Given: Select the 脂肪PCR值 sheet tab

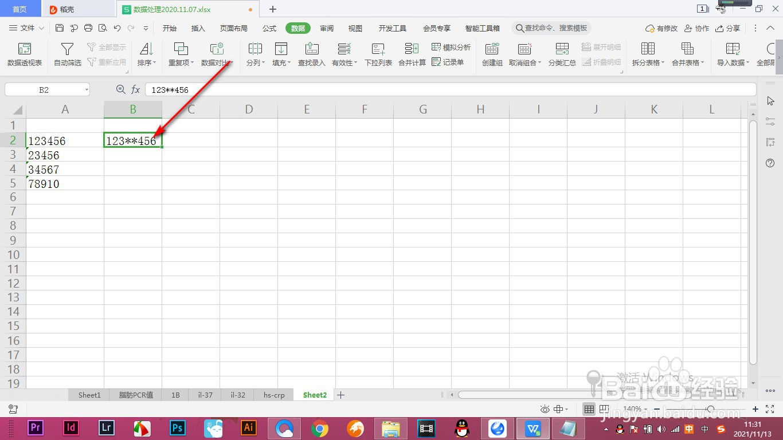Looking at the screenshot, I should pyautogui.click(x=136, y=395).
